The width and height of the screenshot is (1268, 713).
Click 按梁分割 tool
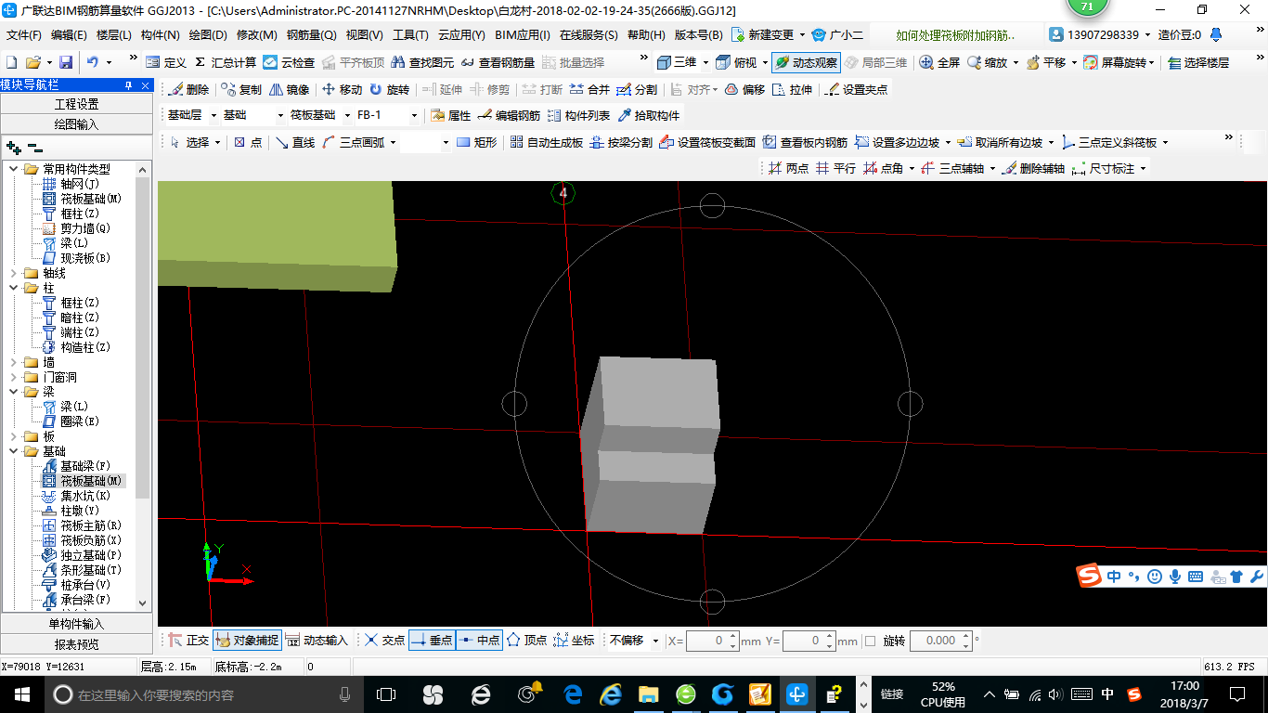[x=622, y=143]
